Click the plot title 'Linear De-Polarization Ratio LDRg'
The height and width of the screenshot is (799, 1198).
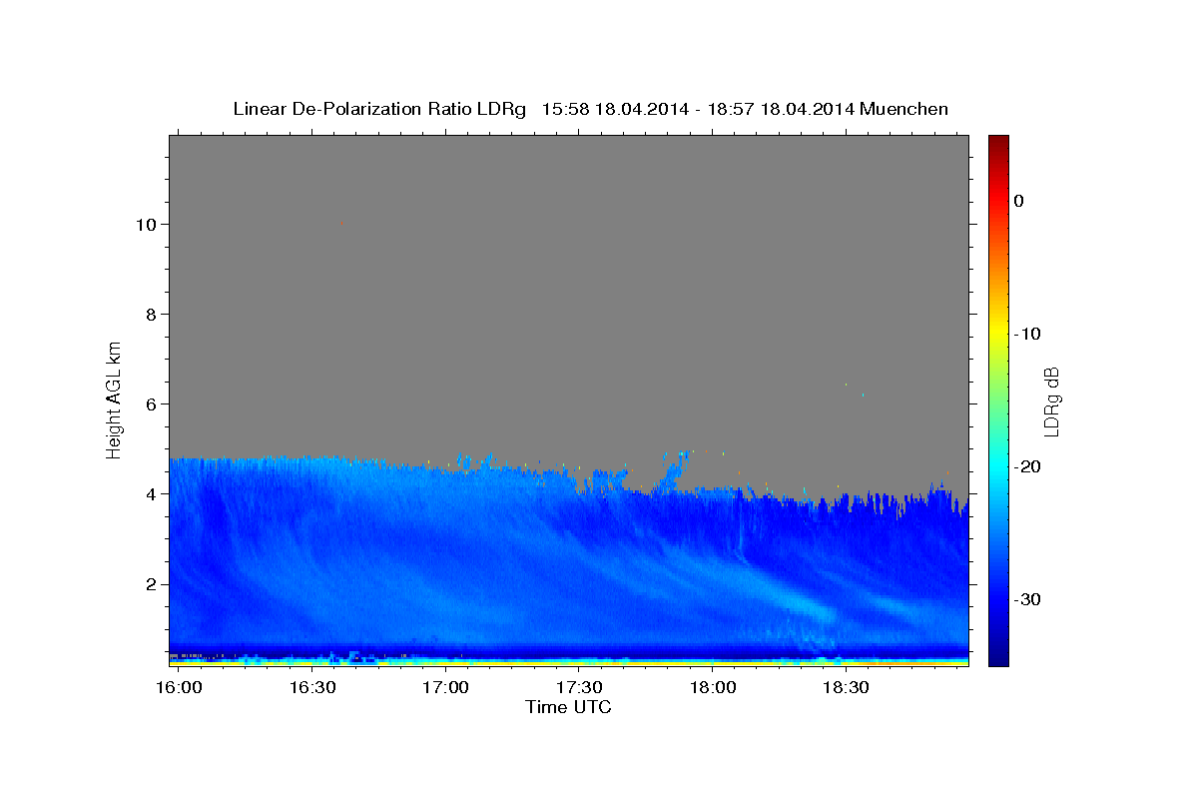coord(378,109)
